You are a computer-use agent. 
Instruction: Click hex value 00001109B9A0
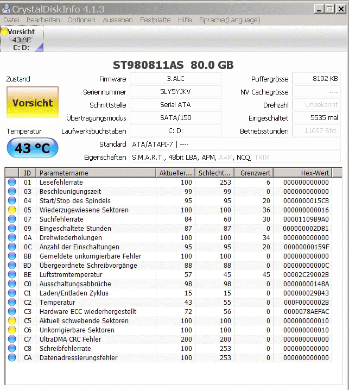click(306, 219)
